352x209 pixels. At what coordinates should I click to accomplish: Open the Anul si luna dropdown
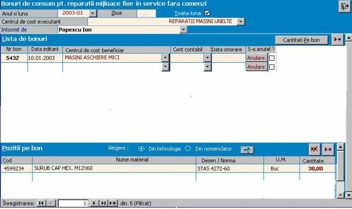(x=93, y=13)
